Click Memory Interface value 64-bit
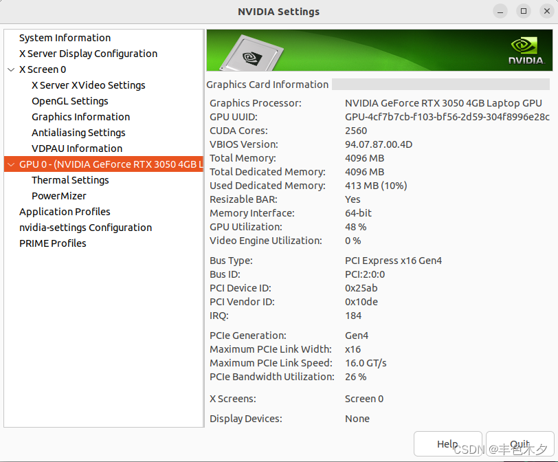This screenshot has width=558, height=462. click(358, 213)
